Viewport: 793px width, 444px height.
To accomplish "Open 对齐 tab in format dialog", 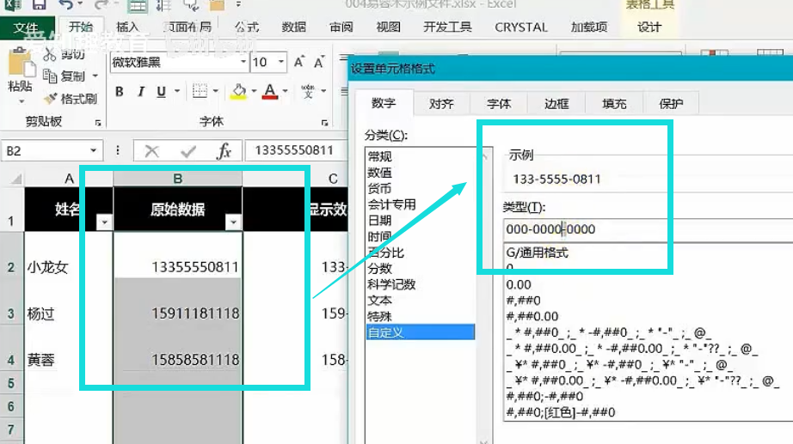I will click(x=441, y=104).
